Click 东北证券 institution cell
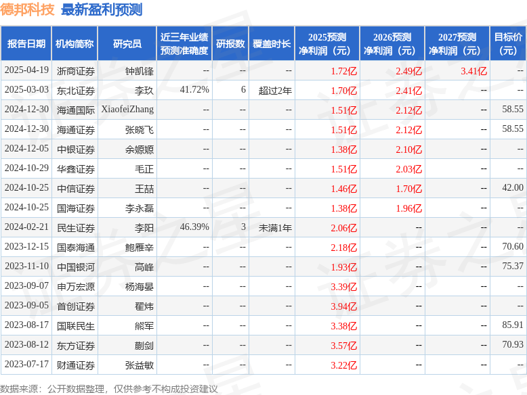This screenshot has height=395, width=527. tap(76, 91)
